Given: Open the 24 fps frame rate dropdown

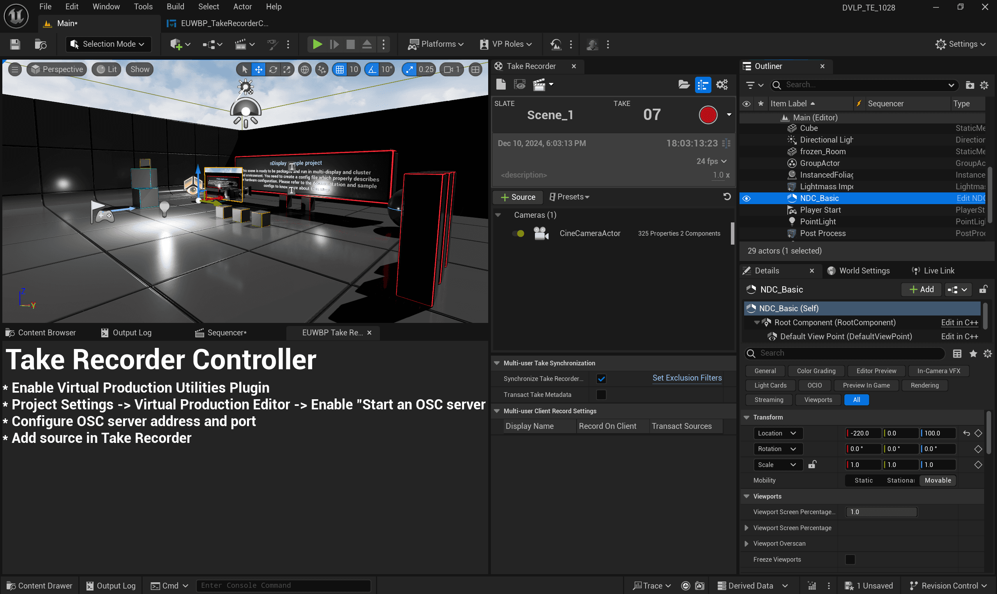Looking at the screenshot, I should (x=711, y=161).
